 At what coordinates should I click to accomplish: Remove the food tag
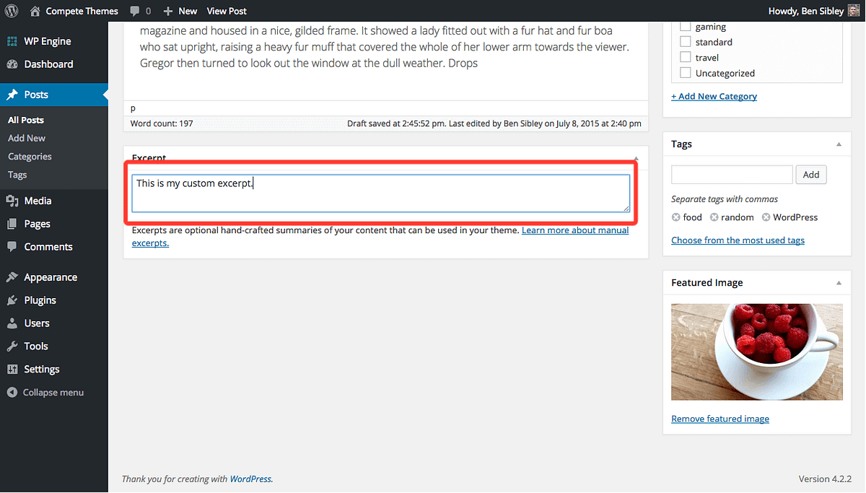click(x=677, y=217)
